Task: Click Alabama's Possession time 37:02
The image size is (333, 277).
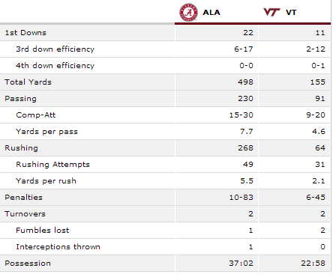Action: (241, 264)
